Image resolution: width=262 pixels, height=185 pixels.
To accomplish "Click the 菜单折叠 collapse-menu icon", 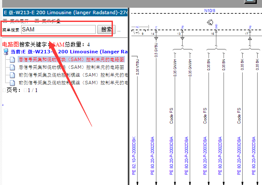I will tap(37, 21).
